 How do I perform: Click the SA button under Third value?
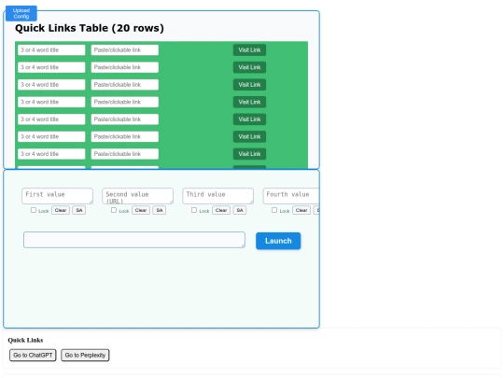240,211
